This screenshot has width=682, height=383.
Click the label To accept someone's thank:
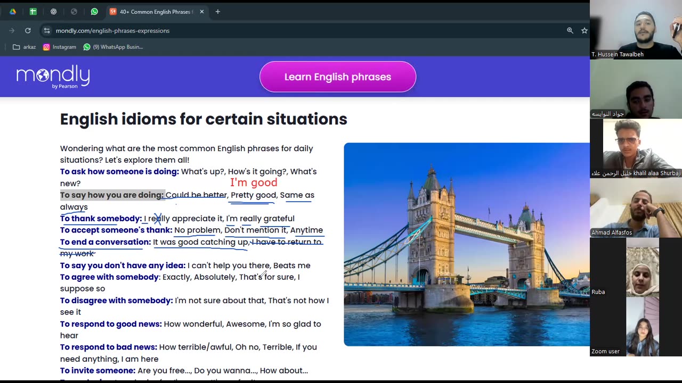(116, 230)
